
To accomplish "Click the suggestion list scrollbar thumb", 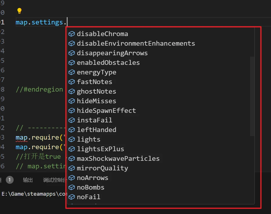I will (x=252, y=96).
